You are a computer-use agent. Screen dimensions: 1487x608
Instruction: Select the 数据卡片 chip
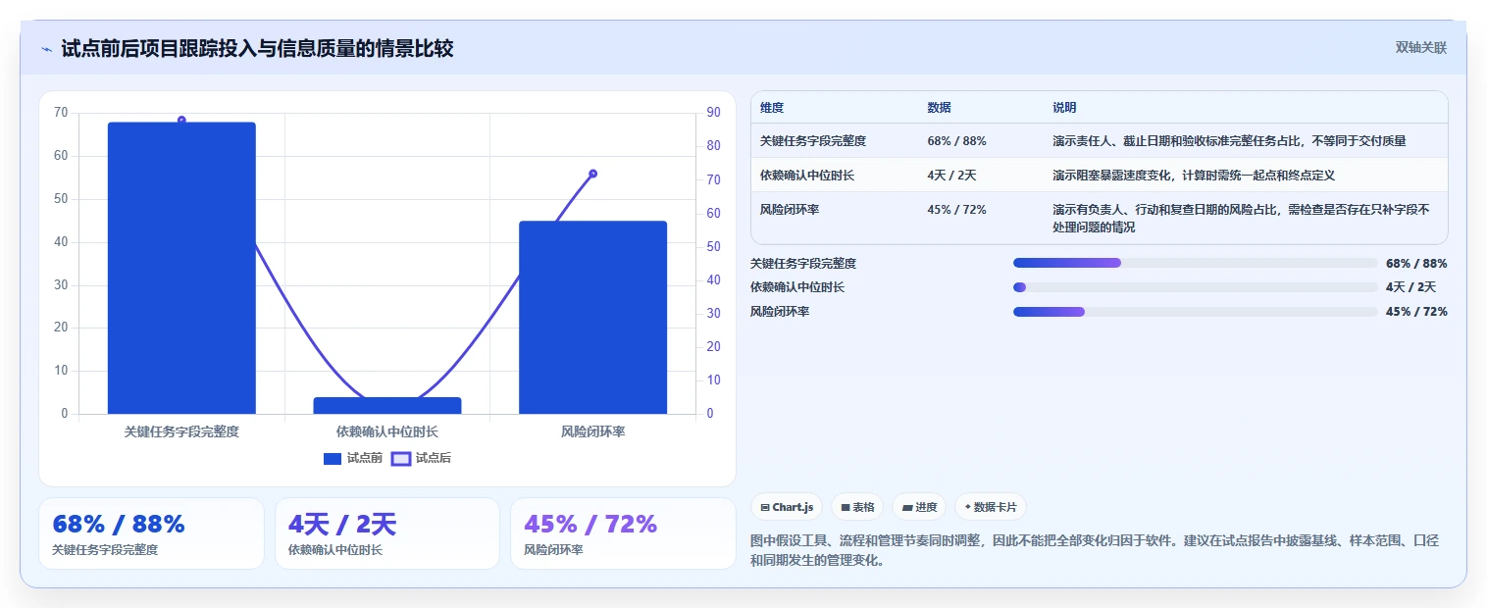(x=991, y=507)
